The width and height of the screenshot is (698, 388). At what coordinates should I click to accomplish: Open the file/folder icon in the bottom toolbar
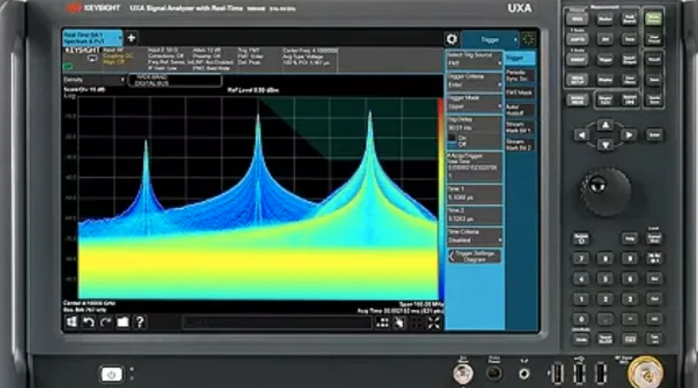pyautogui.click(x=122, y=324)
